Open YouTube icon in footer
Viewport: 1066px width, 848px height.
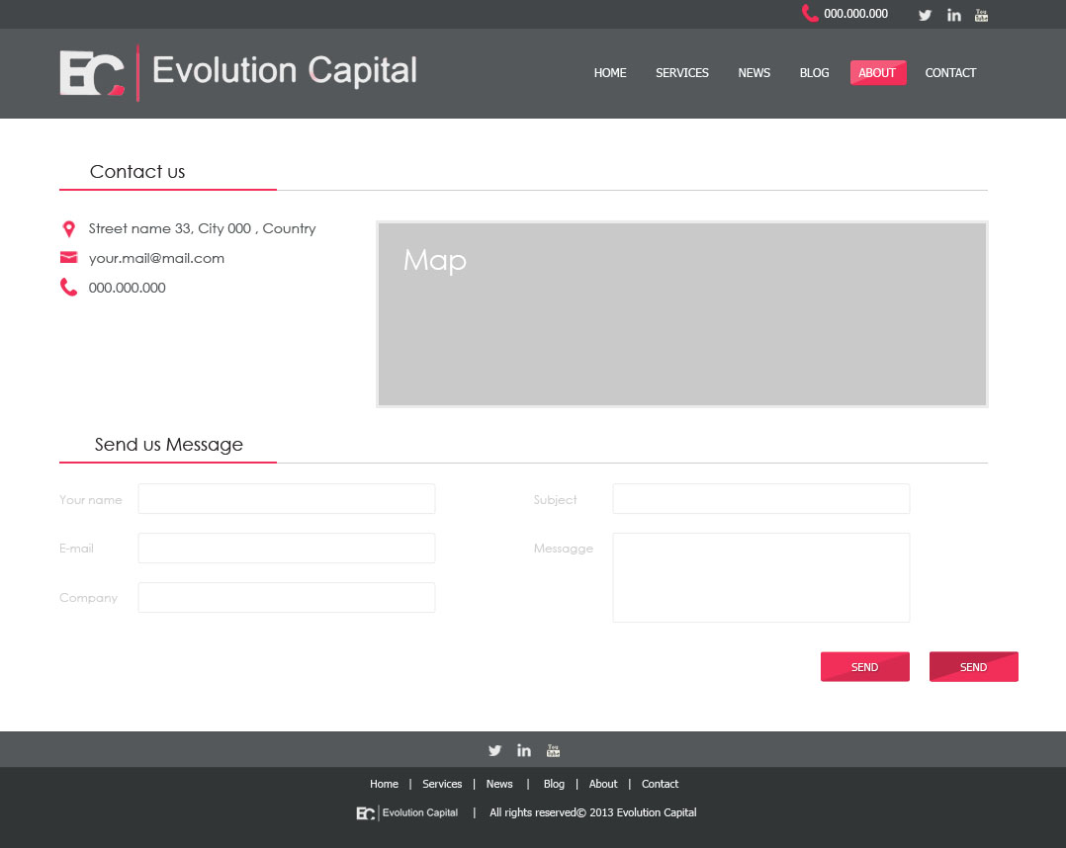click(553, 750)
